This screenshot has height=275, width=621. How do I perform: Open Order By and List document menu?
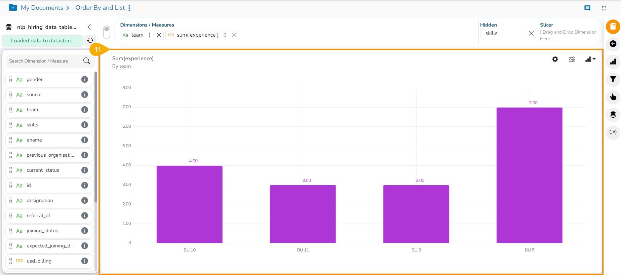click(x=129, y=8)
